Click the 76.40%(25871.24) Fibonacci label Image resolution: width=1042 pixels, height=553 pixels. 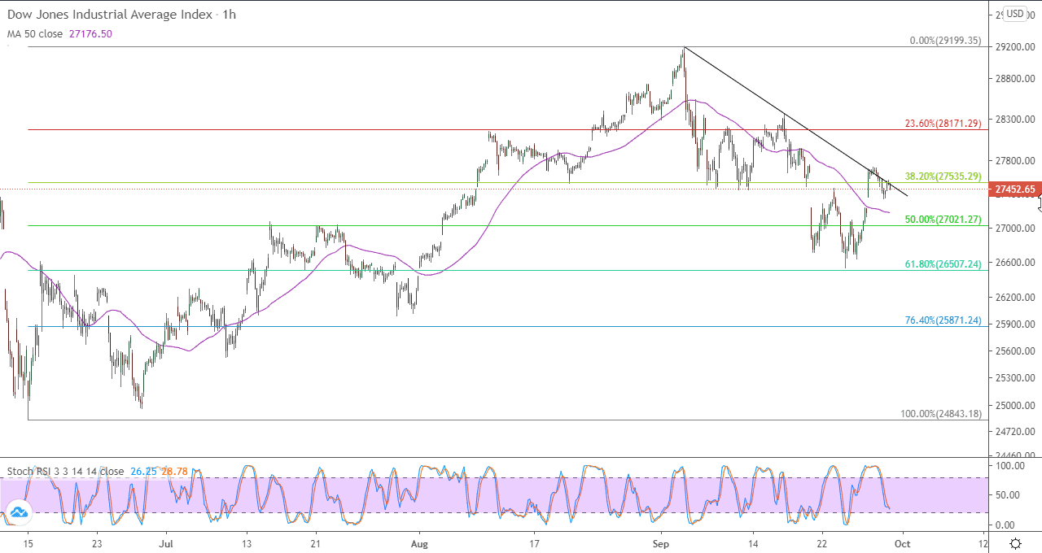pos(943,320)
